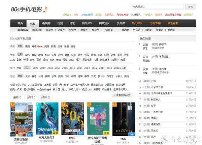The width and height of the screenshot is (202, 145).
Task: Click the broken poster image for 姜子牙
Action: point(145,46)
